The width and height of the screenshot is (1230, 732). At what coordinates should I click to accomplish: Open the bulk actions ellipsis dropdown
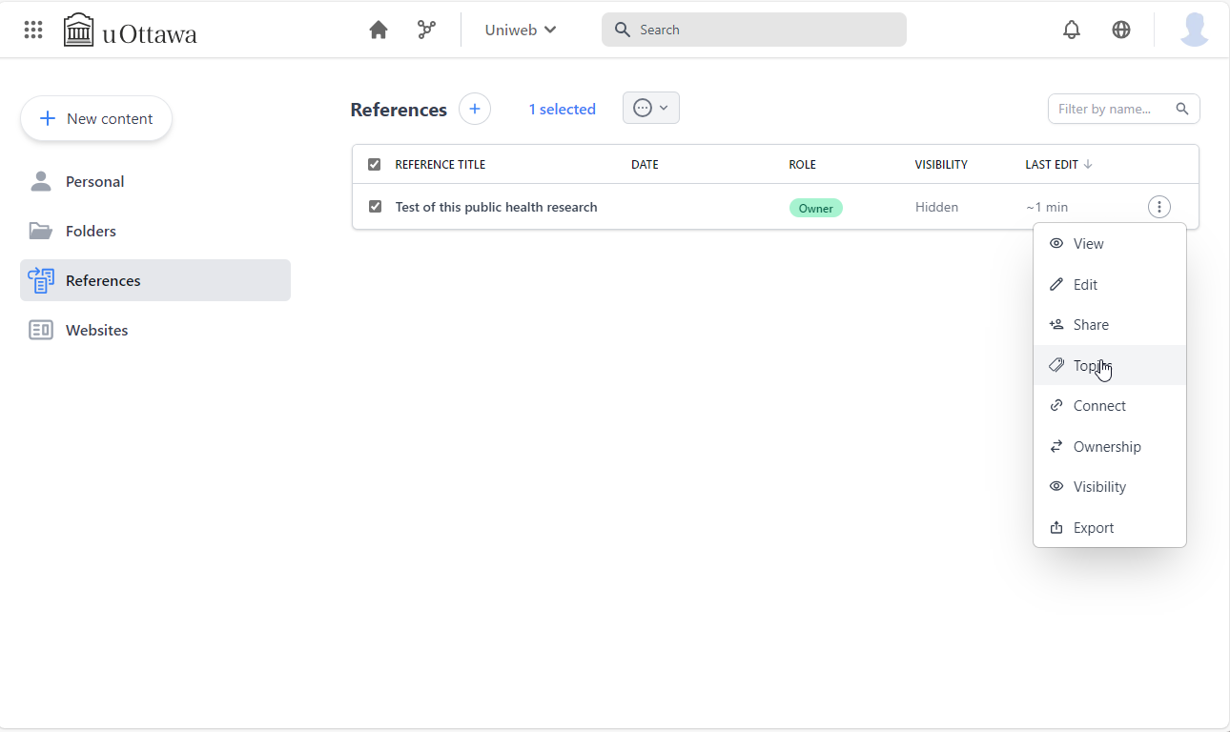click(650, 108)
